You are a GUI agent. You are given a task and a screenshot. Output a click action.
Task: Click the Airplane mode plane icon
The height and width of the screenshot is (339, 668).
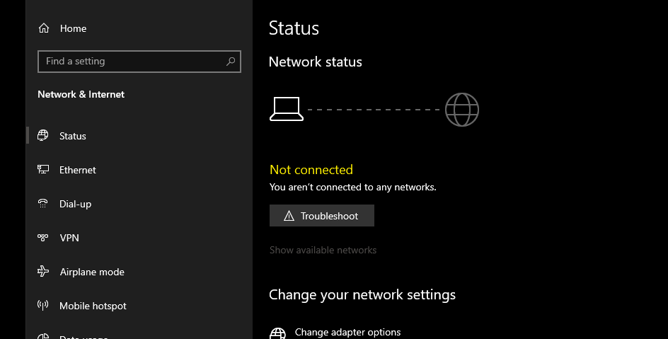tap(43, 271)
